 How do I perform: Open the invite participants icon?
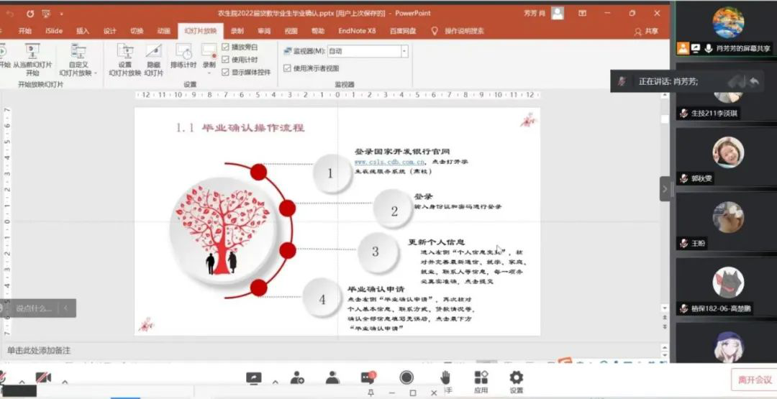tap(297, 377)
